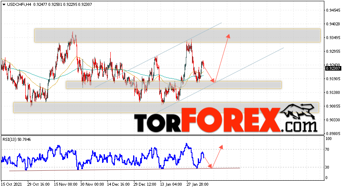
Task: Select the RSI 70 level label
Action: [x=327, y=150]
